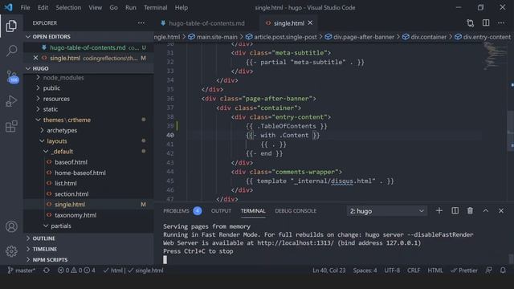The height and width of the screenshot is (289, 514).
Task: Open the Go menu
Action: click(x=113, y=7)
